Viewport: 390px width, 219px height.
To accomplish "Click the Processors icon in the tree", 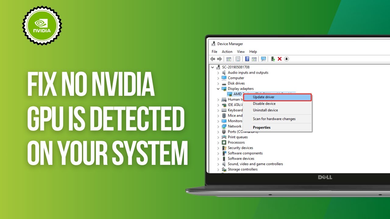I will pos(224,142).
